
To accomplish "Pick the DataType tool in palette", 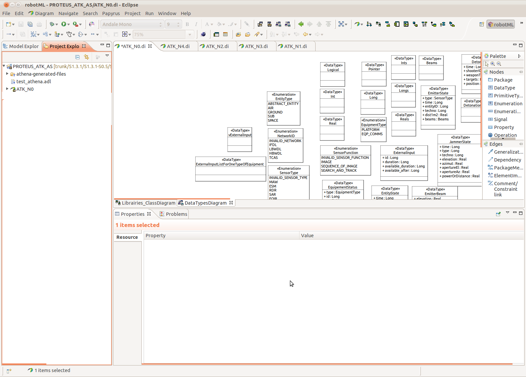I will 501,88.
